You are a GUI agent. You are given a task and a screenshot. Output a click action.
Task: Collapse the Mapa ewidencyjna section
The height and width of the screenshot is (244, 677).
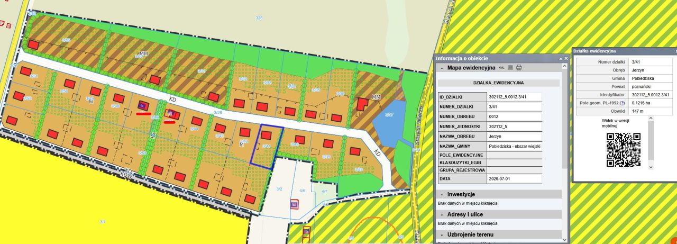tap(442, 68)
